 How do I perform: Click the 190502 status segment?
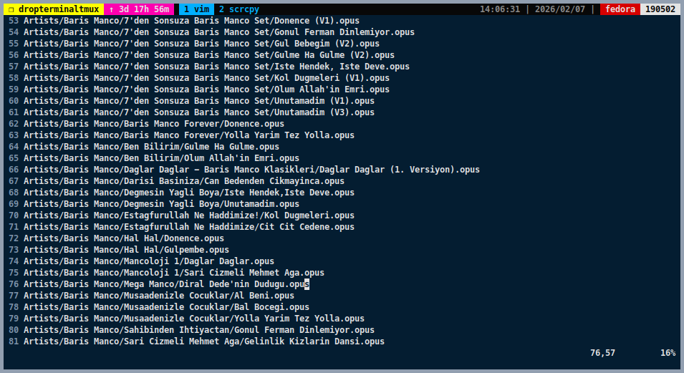[x=661, y=9]
